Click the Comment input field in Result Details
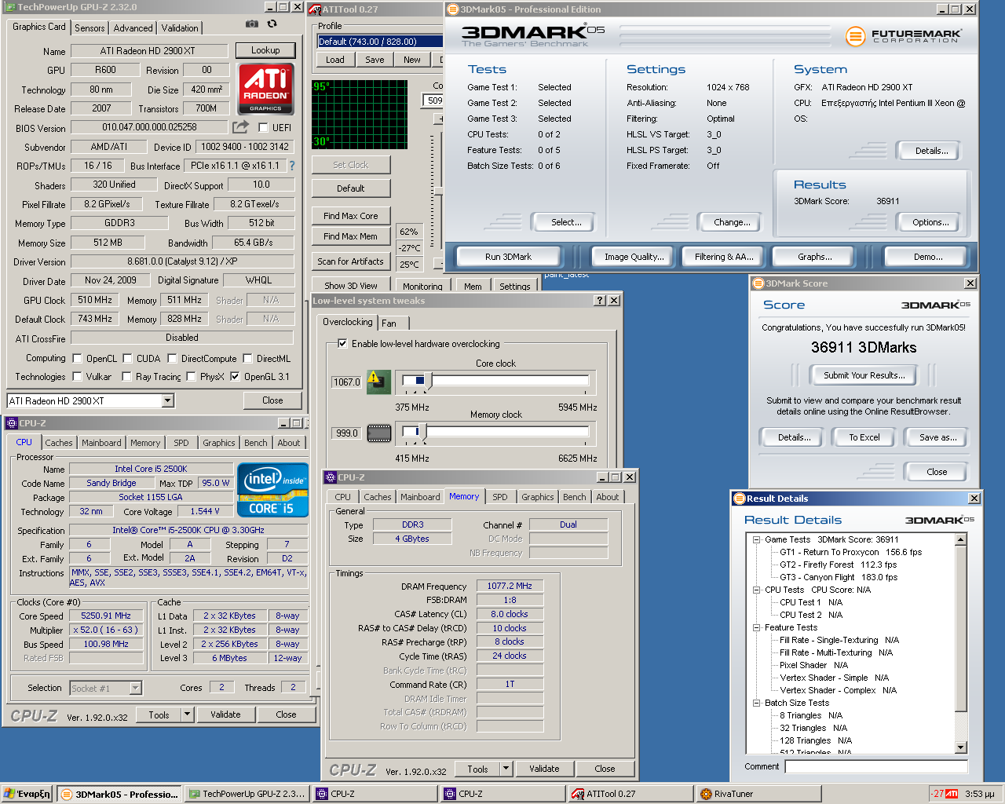Image resolution: width=1005 pixels, height=804 pixels. coord(875,766)
